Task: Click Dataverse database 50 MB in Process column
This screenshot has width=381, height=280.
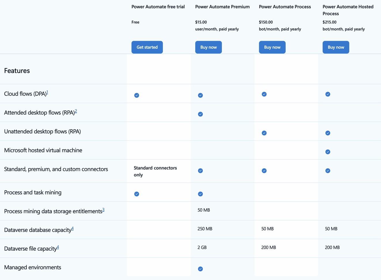Action: coord(268,229)
